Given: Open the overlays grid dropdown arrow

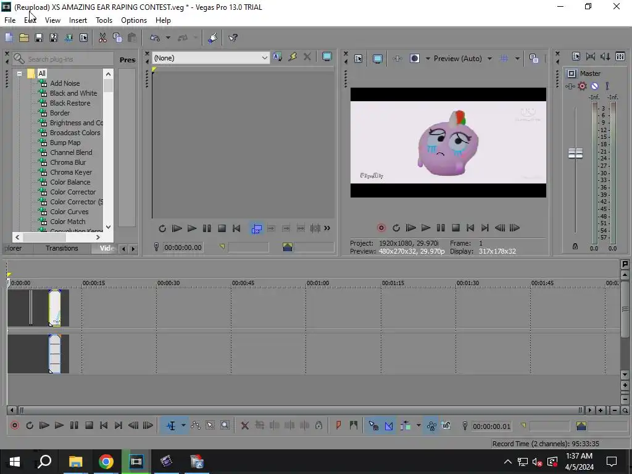Looking at the screenshot, I should point(517,59).
